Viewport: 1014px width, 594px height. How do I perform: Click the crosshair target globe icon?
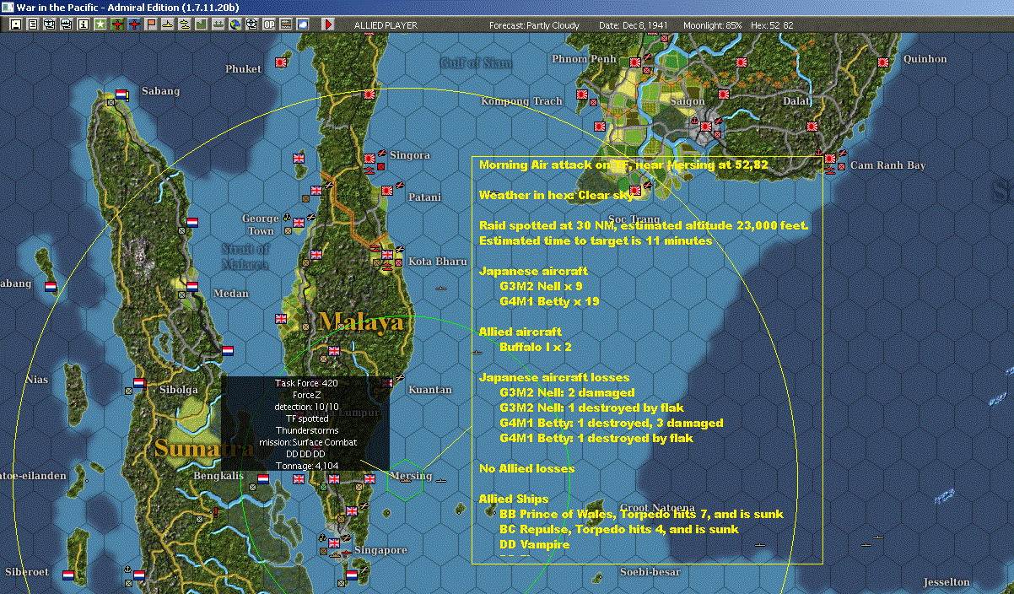pyautogui.click(x=251, y=25)
